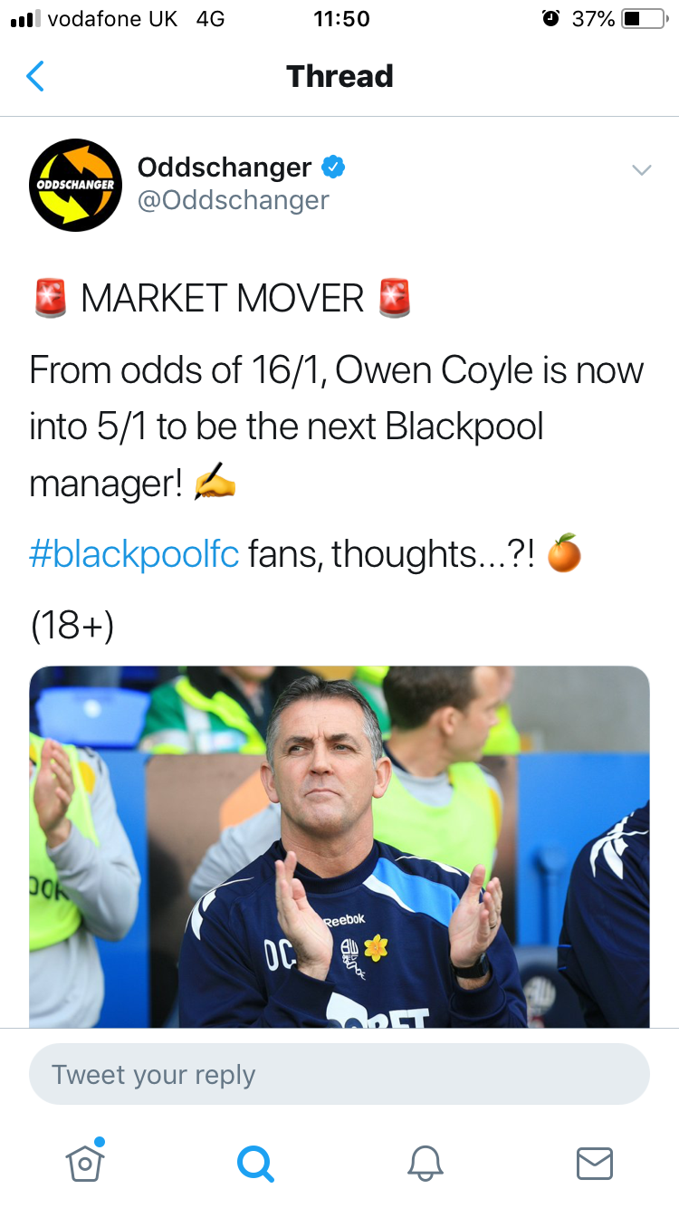679x1208 pixels.
Task: Tap the 11:50 clock in status bar
Action: (x=341, y=18)
